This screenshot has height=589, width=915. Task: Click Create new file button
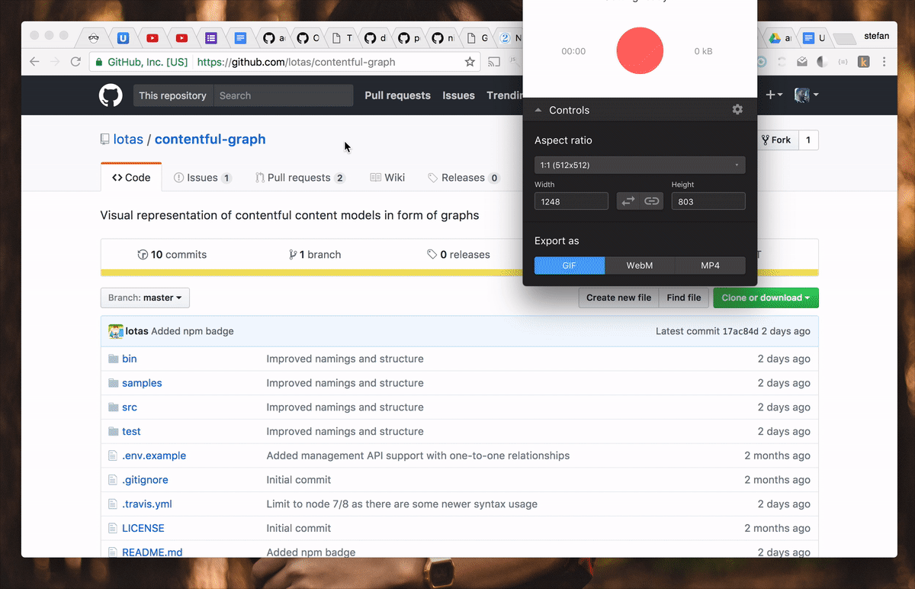618,298
